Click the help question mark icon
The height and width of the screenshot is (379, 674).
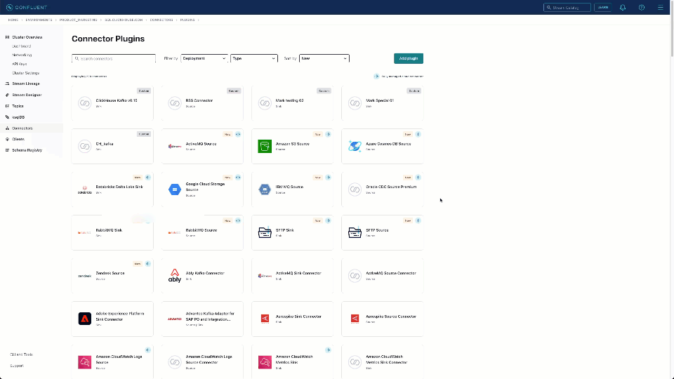(x=641, y=7)
